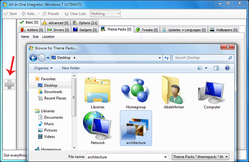Select the architecture theme pack file

136,128
